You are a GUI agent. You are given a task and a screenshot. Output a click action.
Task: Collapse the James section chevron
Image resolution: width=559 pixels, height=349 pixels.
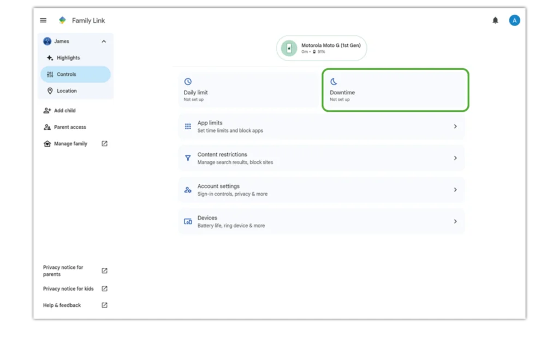[104, 41]
